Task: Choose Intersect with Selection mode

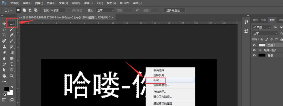Action: tap(36, 10)
